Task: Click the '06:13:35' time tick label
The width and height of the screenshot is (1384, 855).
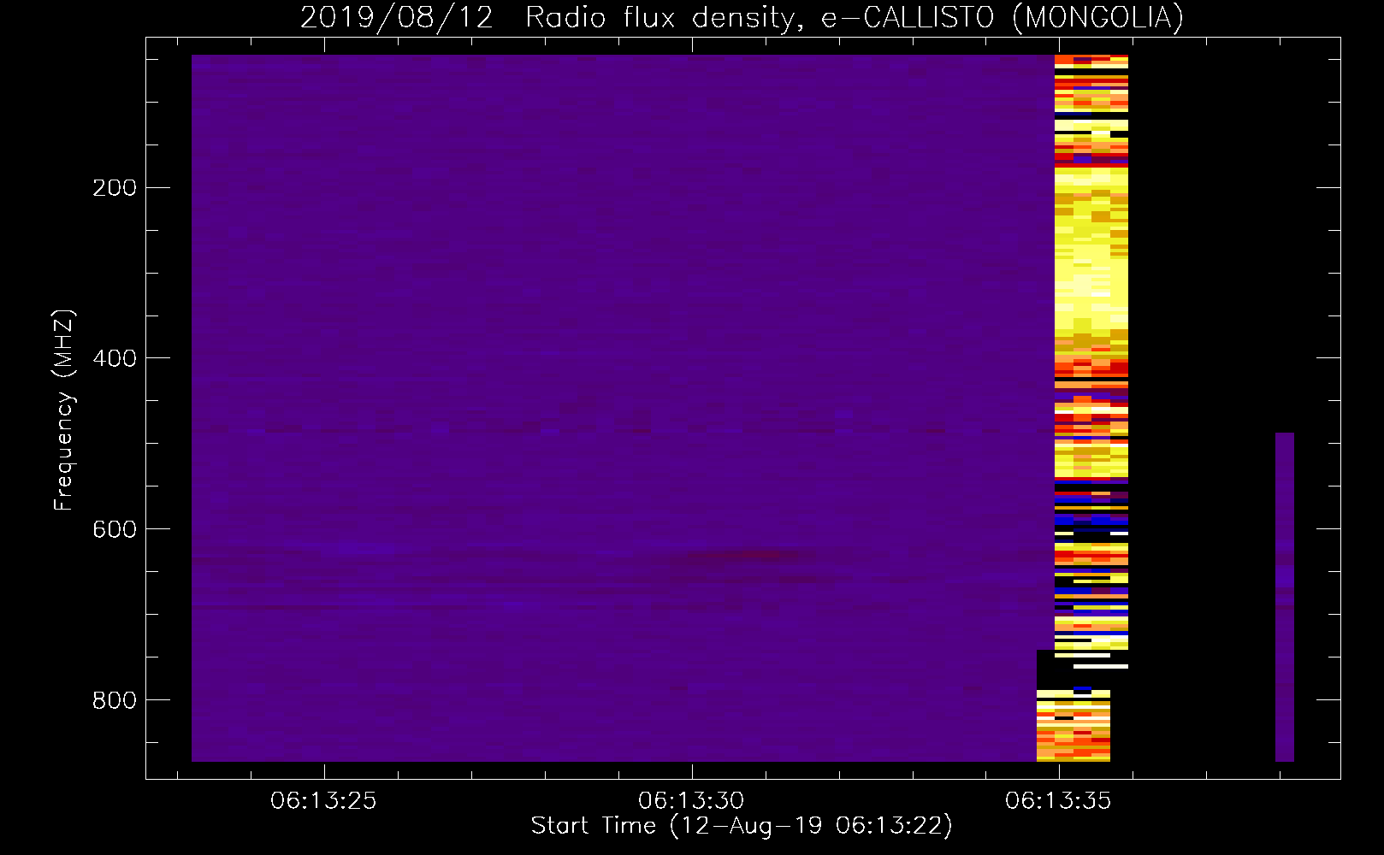Action: (x=1058, y=800)
